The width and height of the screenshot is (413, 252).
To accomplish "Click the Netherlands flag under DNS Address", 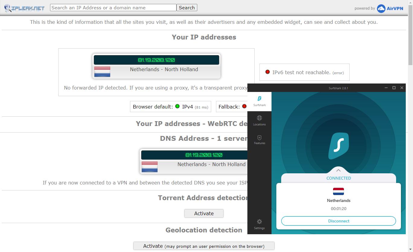I will pyautogui.click(x=150, y=167).
